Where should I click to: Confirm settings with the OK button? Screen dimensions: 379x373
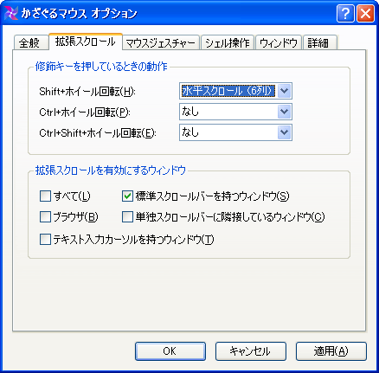170,351
